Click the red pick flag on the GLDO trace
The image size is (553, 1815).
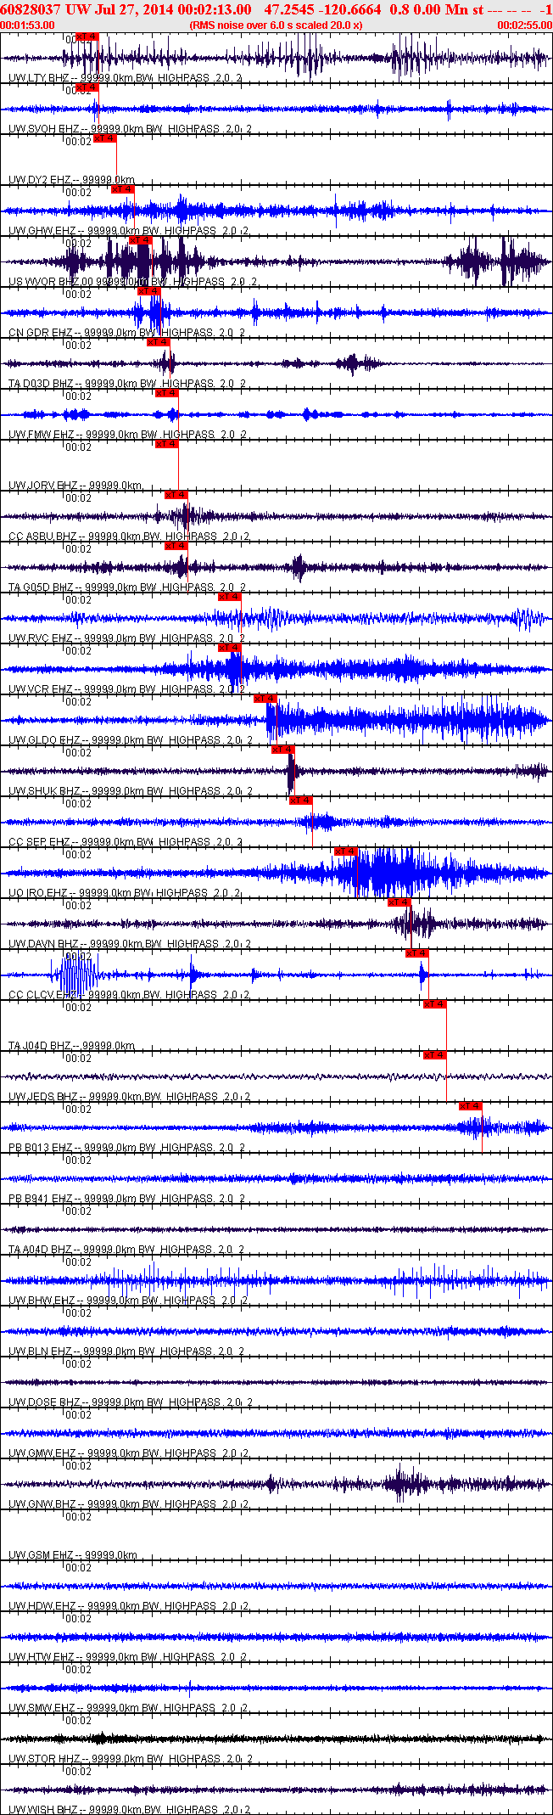265,699
